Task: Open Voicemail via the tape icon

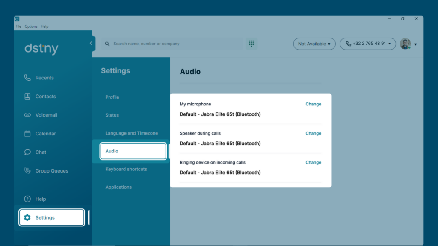Action: 27,115
